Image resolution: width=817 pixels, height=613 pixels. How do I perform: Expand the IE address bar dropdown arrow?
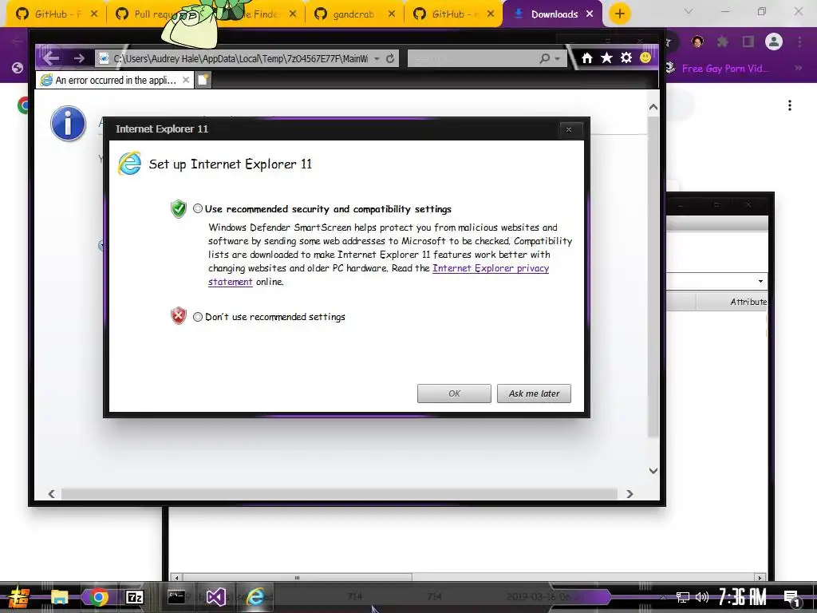click(377, 58)
